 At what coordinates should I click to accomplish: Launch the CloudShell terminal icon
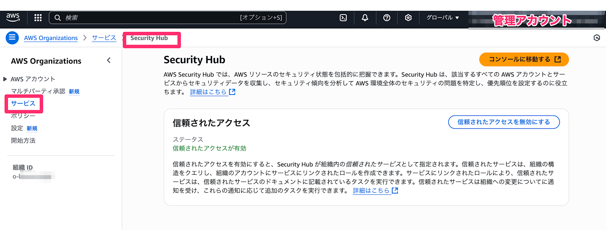click(343, 18)
